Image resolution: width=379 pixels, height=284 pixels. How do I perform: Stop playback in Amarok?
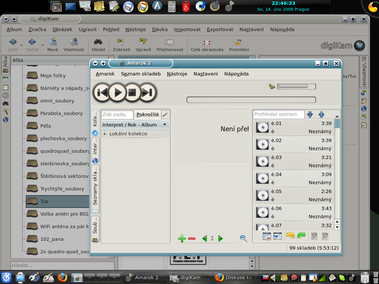pyautogui.click(x=132, y=92)
